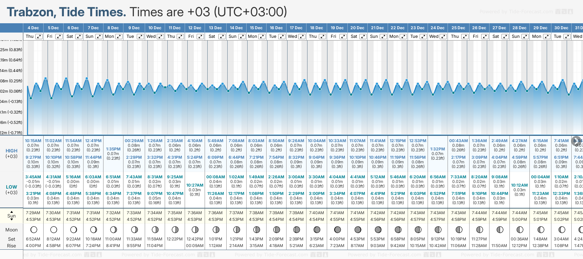Select the 12 Dec date header
The image size is (583, 259).
[195, 28]
